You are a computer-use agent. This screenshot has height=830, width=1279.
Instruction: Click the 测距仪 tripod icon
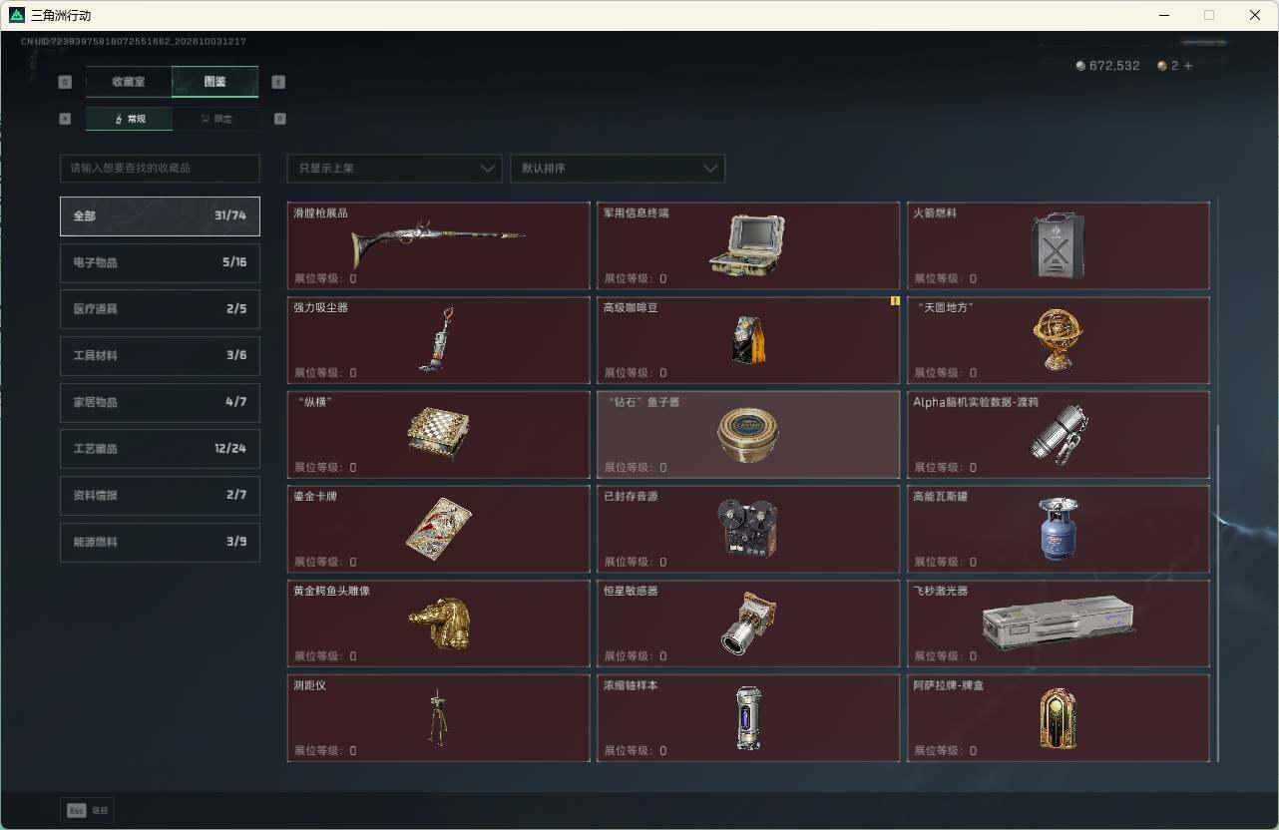tap(437, 717)
